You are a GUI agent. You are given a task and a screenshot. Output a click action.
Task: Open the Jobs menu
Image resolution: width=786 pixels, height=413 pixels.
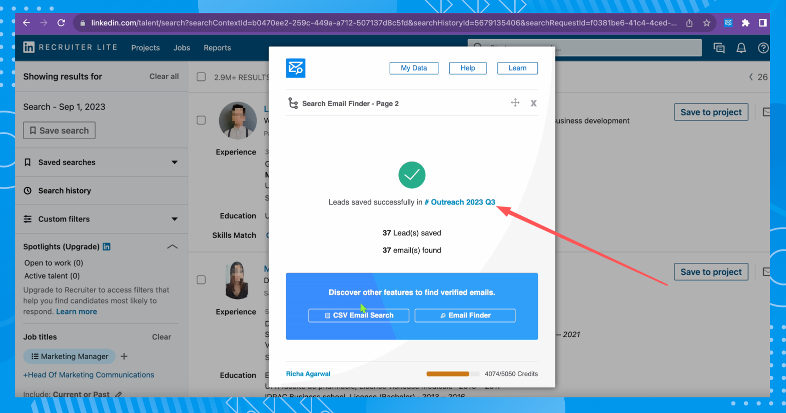point(182,47)
